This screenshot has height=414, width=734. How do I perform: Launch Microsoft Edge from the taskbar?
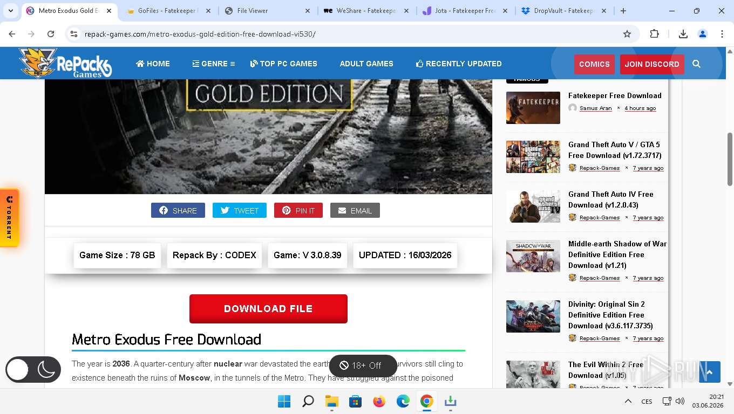click(403, 401)
